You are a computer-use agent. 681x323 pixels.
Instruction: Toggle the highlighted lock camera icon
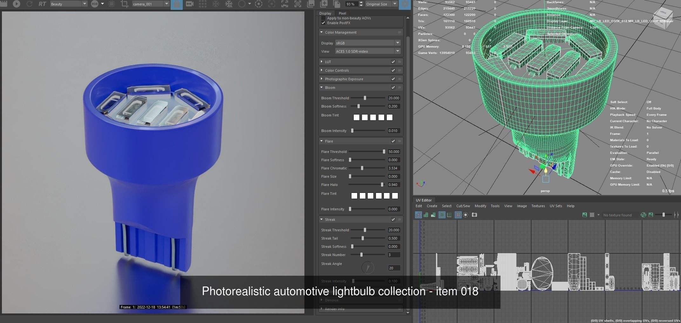pyautogui.click(x=177, y=4)
